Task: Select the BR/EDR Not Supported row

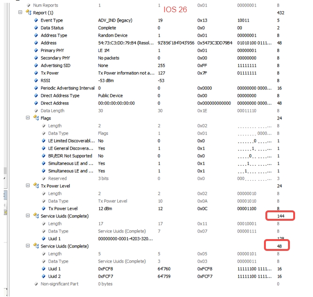Action: (x=70, y=156)
